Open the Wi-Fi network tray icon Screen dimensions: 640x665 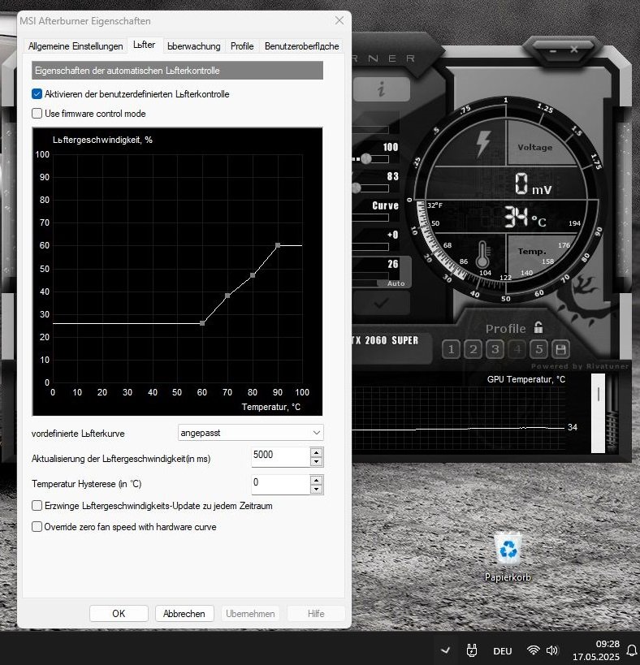tap(533, 650)
